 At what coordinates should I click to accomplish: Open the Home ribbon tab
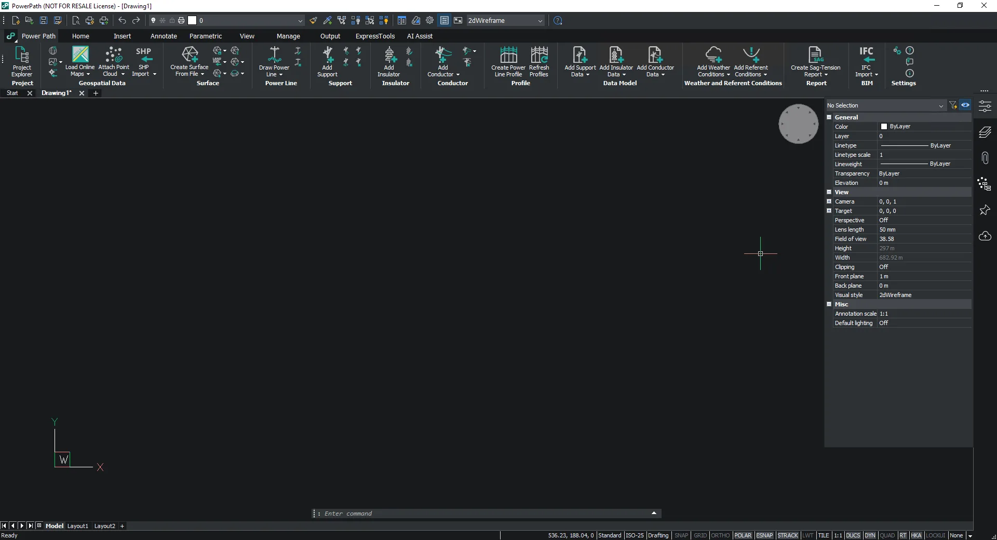[x=80, y=36]
